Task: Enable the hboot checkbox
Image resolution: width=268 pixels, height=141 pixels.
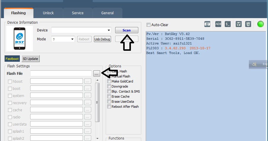Action: click(10, 81)
